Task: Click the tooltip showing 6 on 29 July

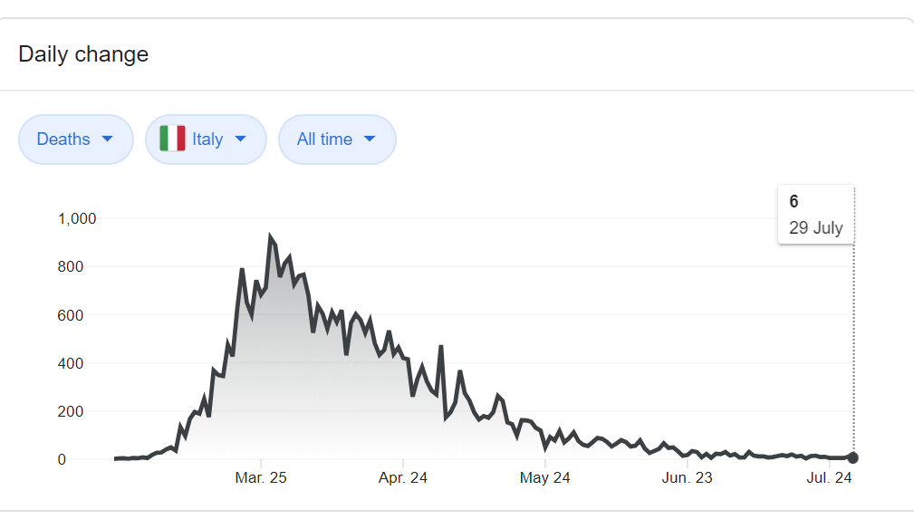Action: click(x=815, y=215)
